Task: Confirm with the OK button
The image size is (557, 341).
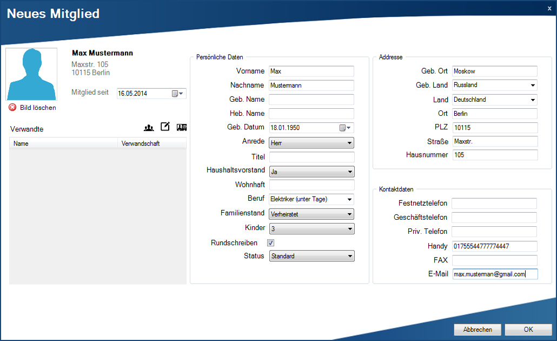Action: 528,330
